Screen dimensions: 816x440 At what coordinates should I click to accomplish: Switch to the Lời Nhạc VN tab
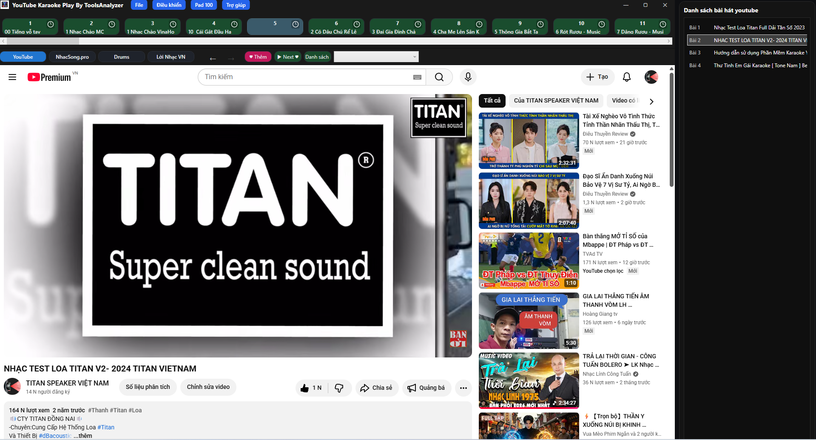[171, 57]
